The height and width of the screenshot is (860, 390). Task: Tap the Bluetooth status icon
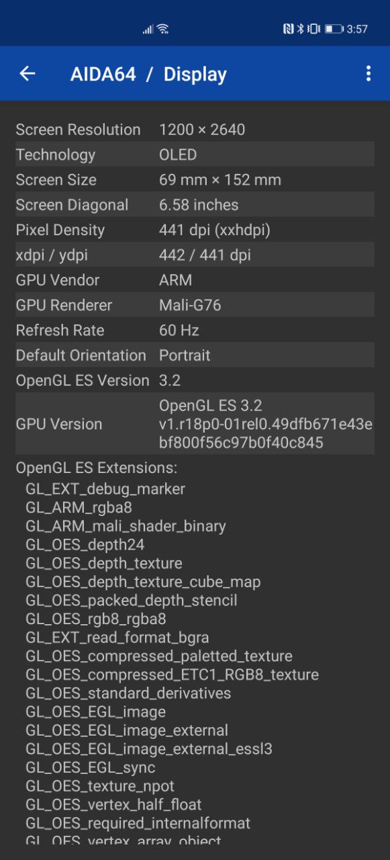[x=300, y=29]
